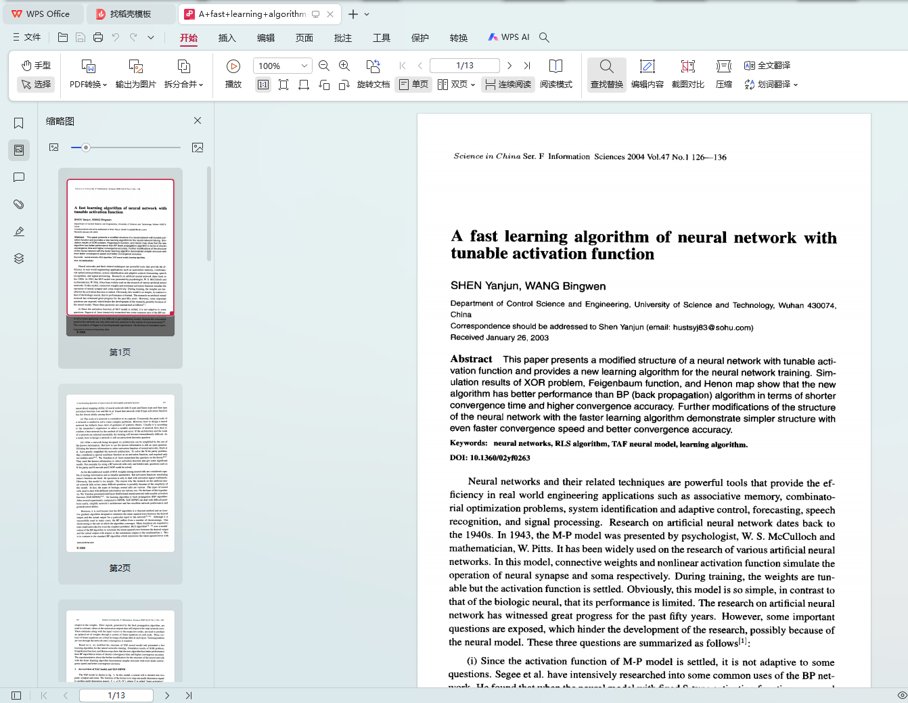Enable the 手型 hand tool
This screenshot has height=703, width=908.
click(36, 65)
